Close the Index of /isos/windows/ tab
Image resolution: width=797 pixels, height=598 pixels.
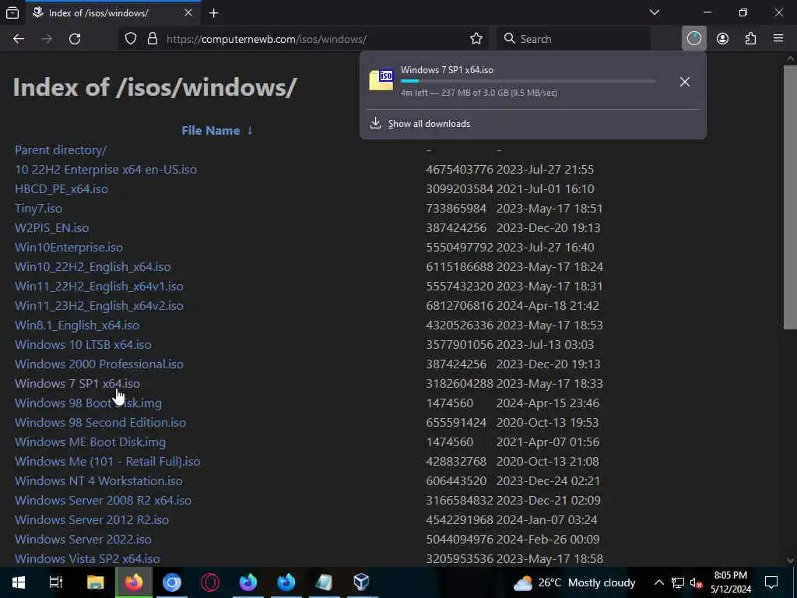click(188, 12)
